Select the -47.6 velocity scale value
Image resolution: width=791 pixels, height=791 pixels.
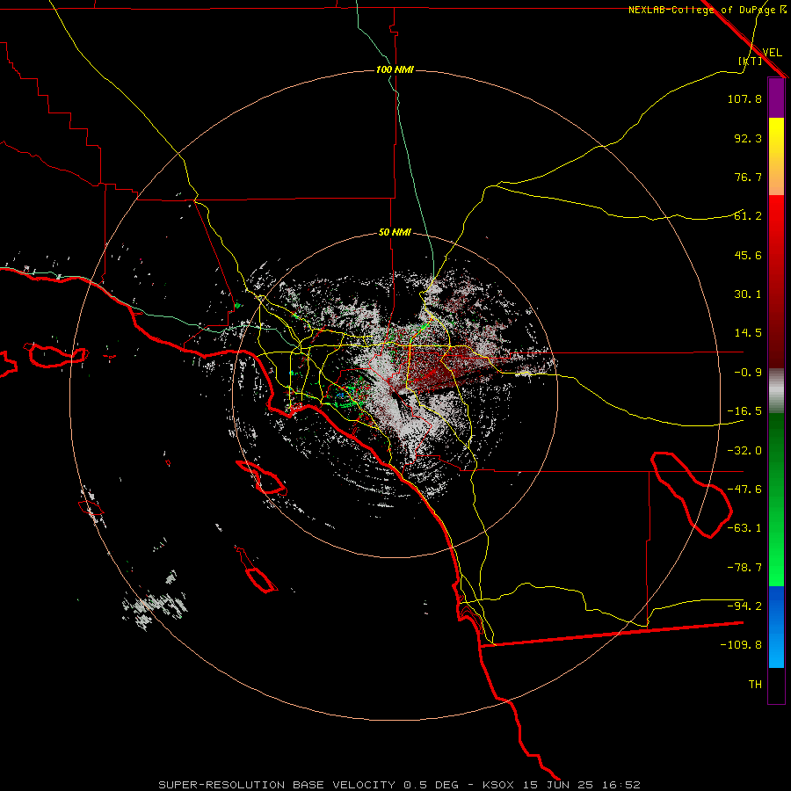coord(744,490)
